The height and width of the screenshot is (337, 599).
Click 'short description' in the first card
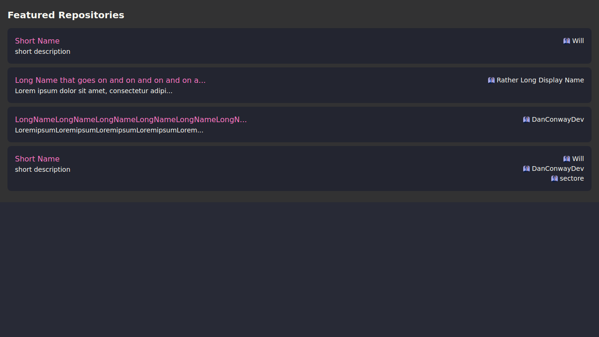tap(43, 51)
